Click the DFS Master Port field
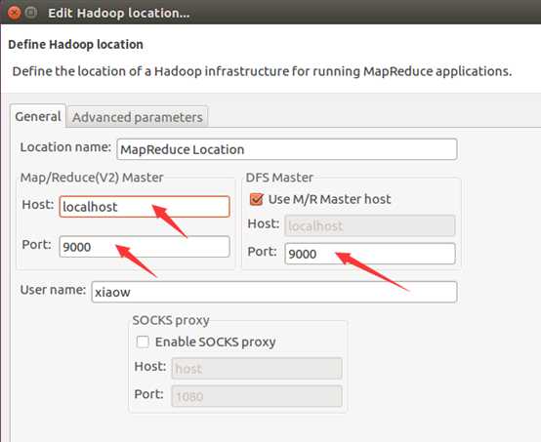Viewport: 541px width, 442px height. (370, 254)
